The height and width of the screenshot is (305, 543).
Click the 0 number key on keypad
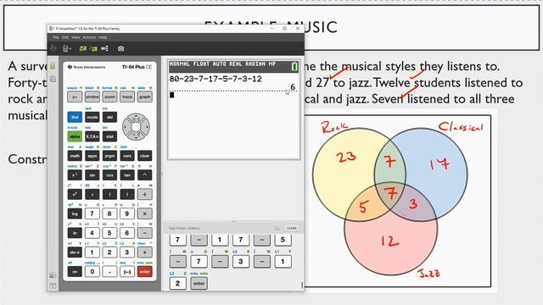(92, 272)
